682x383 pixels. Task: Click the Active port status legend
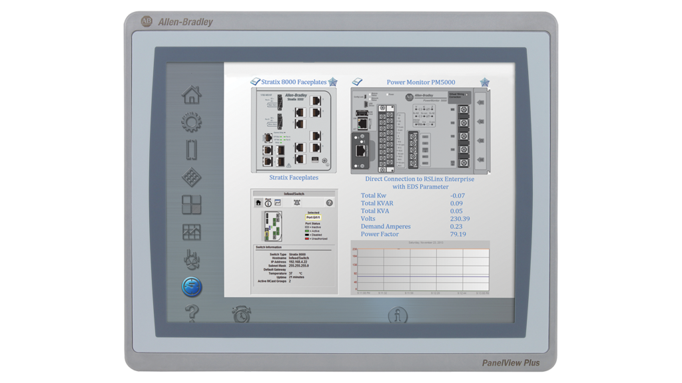click(312, 231)
